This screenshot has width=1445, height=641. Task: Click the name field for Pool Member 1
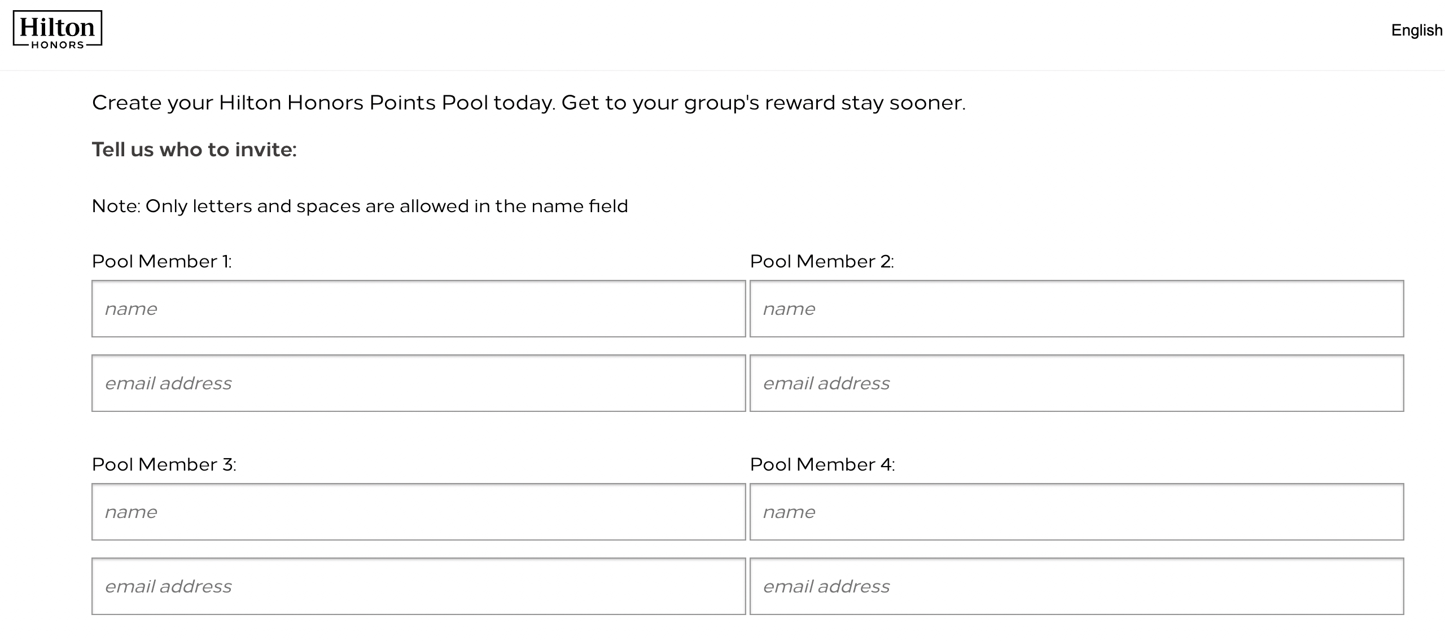tap(418, 309)
